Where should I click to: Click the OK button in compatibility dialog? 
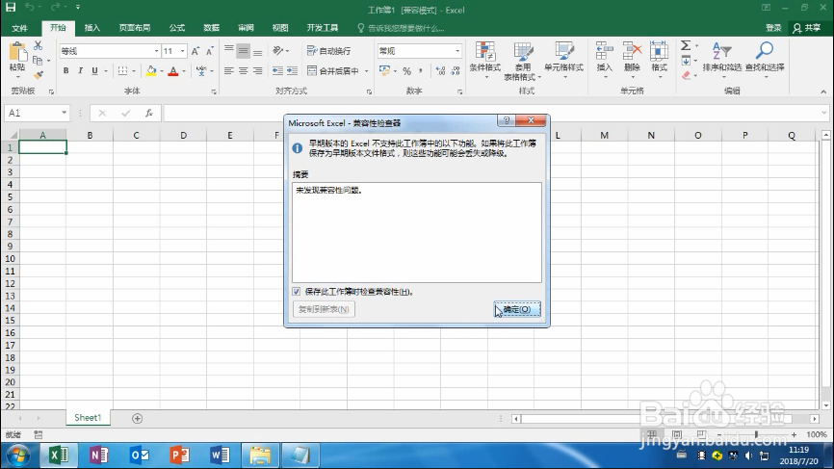(517, 309)
